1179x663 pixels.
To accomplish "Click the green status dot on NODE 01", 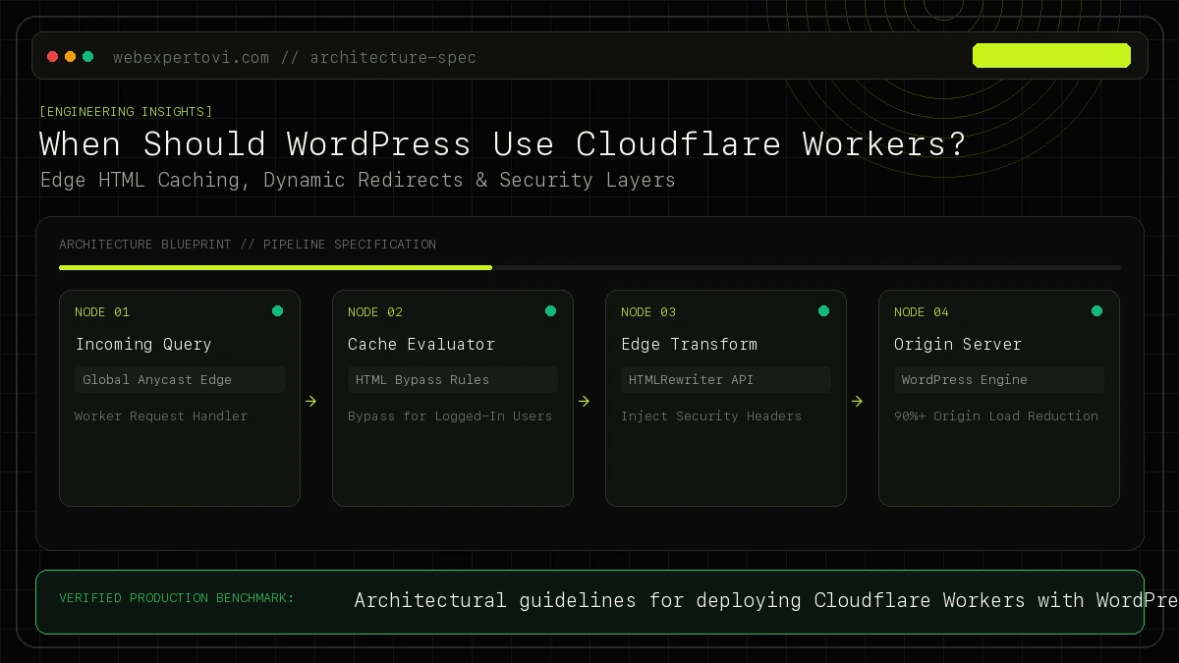I will (x=277, y=311).
